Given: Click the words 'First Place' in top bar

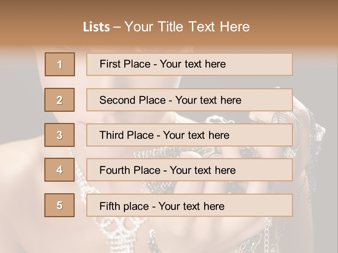Looking at the screenshot, I should pyautogui.click(x=125, y=64).
